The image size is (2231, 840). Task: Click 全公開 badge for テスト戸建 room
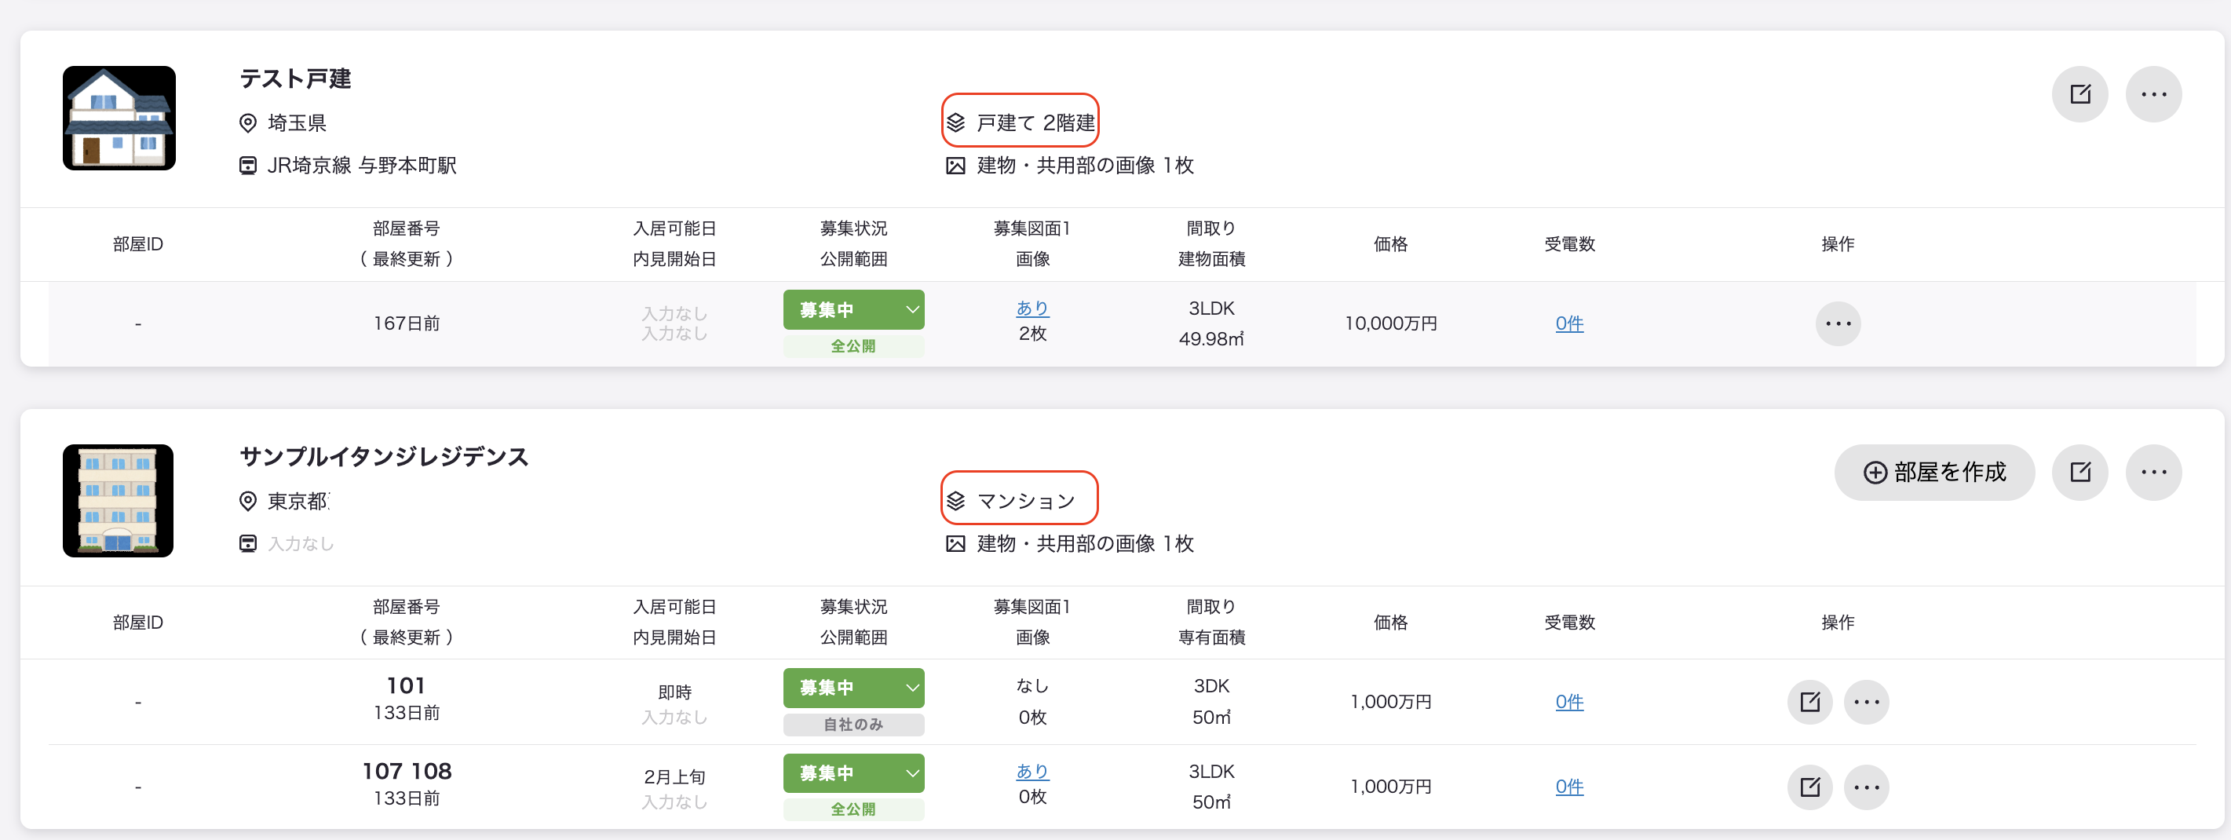853,345
